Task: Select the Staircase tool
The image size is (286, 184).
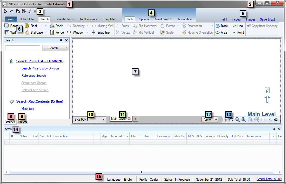Action: click(x=34, y=33)
